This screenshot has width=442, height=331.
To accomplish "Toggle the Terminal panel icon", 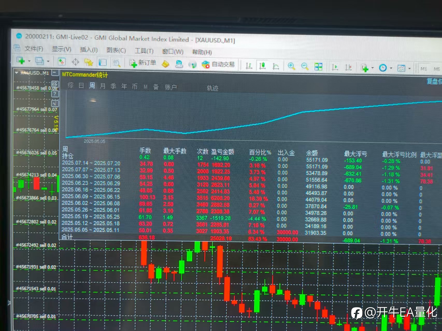I will [102, 62].
